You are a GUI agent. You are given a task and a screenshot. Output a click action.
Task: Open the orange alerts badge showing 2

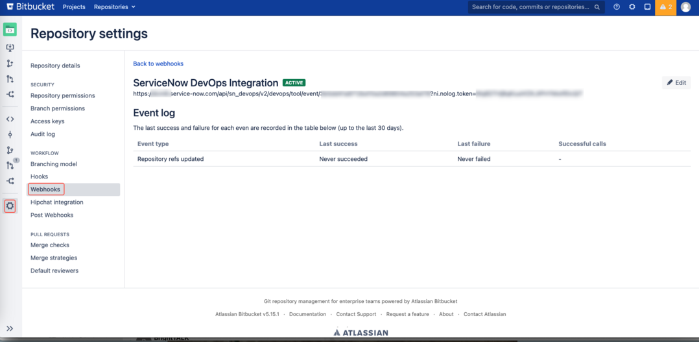[665, 8]
